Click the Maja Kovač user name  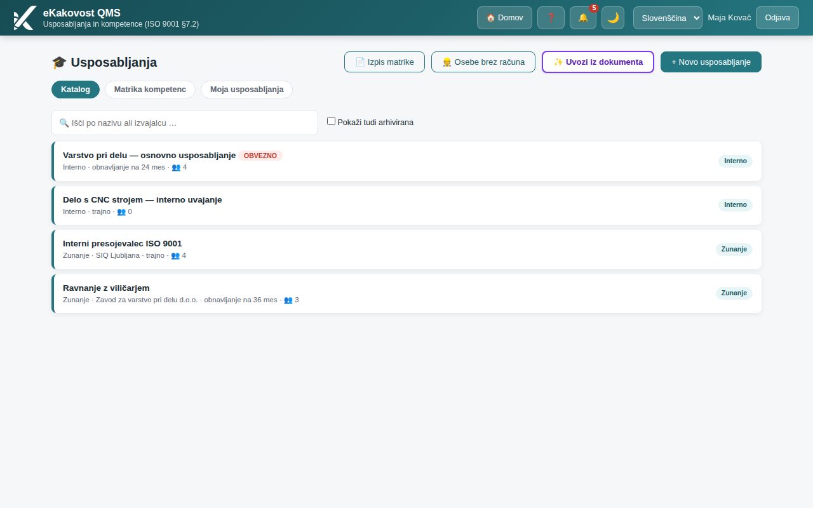tap(729, 18)
